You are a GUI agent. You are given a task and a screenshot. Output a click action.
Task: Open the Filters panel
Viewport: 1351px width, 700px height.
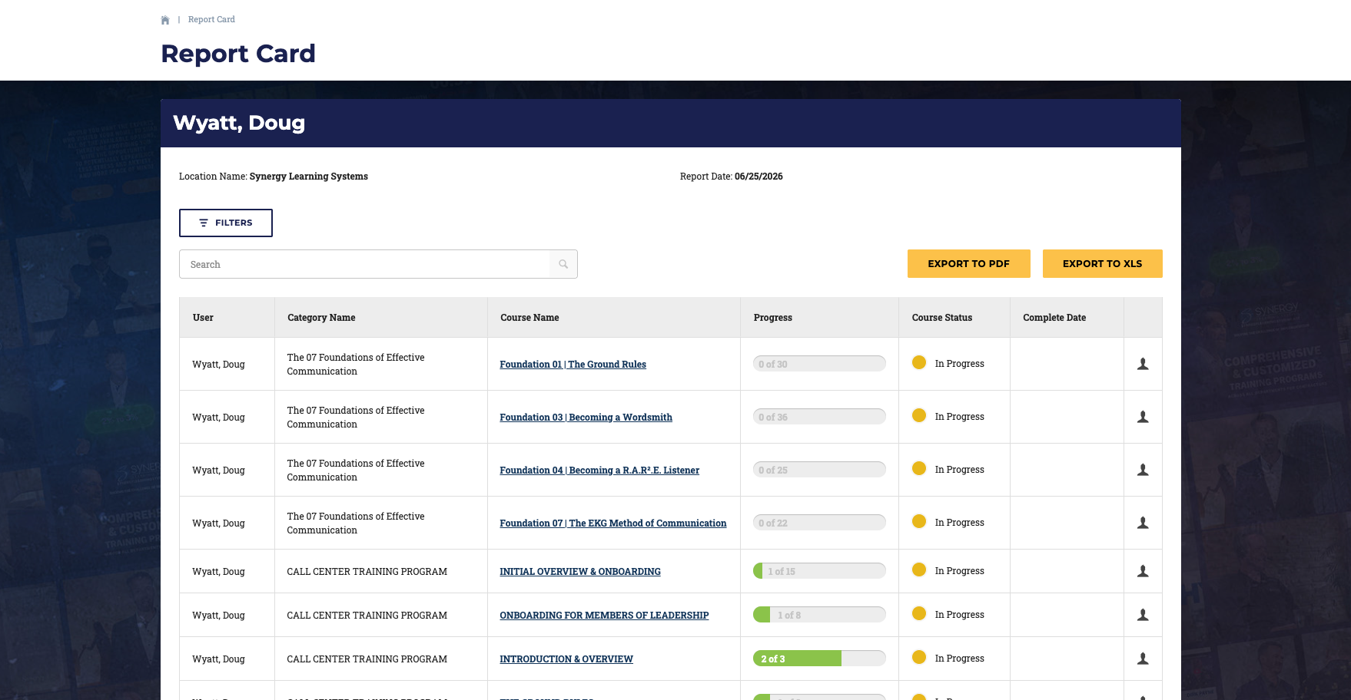[226, 223]
